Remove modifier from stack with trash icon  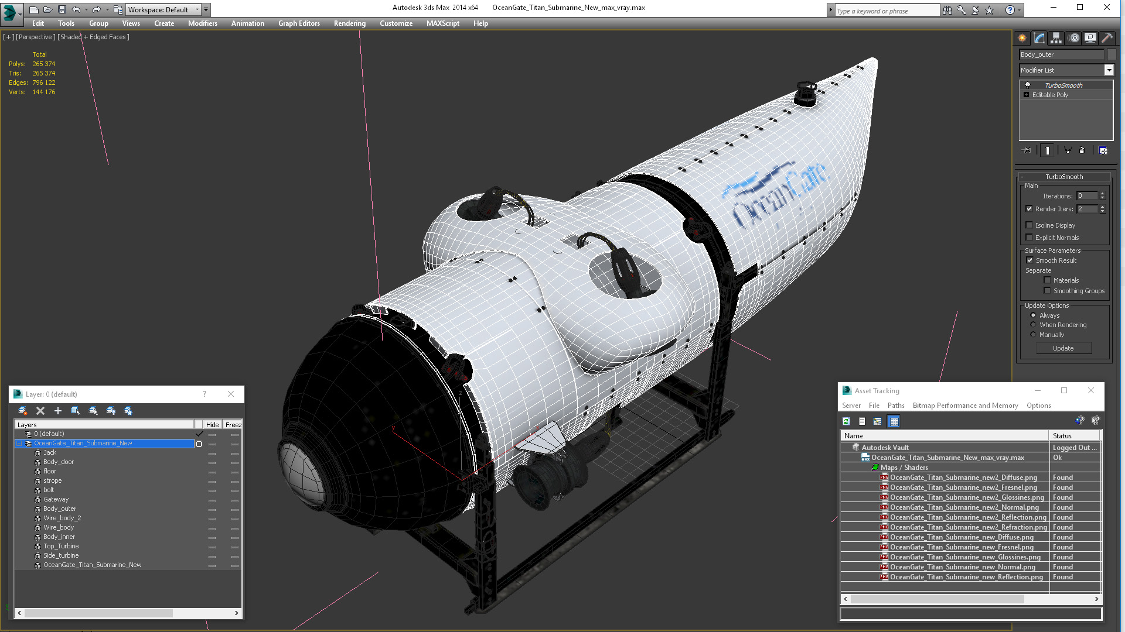coord(1082,150)
